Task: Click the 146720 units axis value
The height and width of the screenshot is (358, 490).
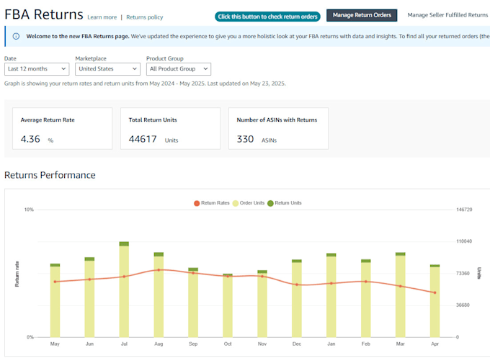Action: click(x=464, y=210)
